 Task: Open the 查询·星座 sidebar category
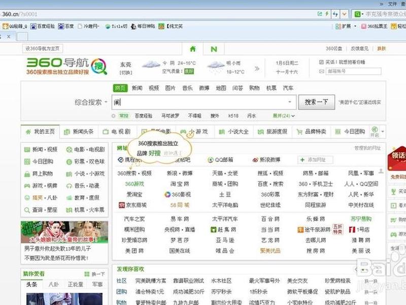[41, 210]
